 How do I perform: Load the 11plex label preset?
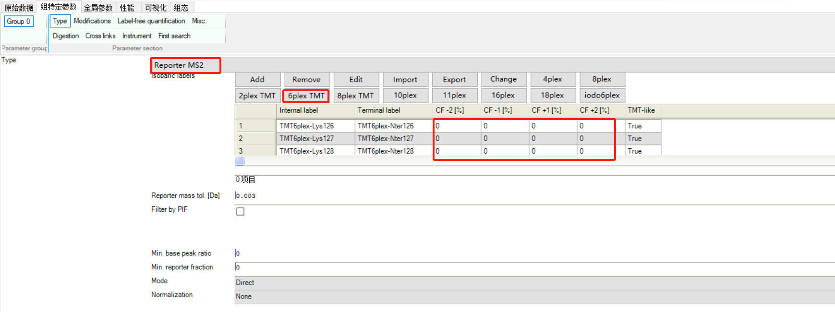(x=454, y=96)
